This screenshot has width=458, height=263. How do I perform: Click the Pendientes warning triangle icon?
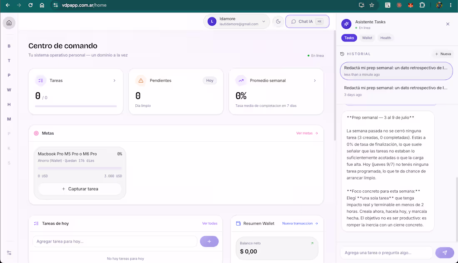click(141, 81)
